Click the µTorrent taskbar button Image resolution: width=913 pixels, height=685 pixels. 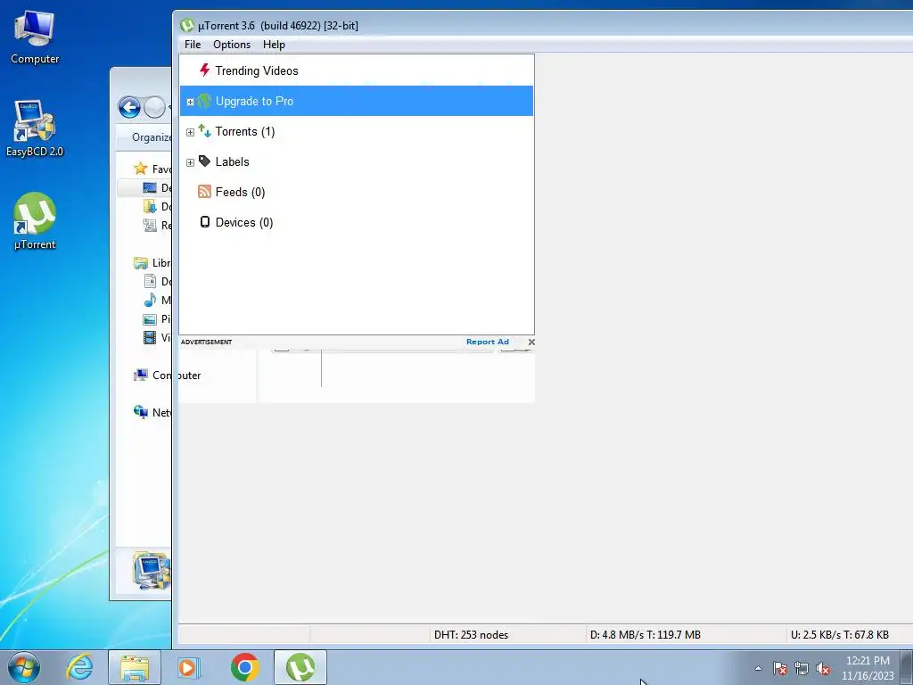[300, 667]
